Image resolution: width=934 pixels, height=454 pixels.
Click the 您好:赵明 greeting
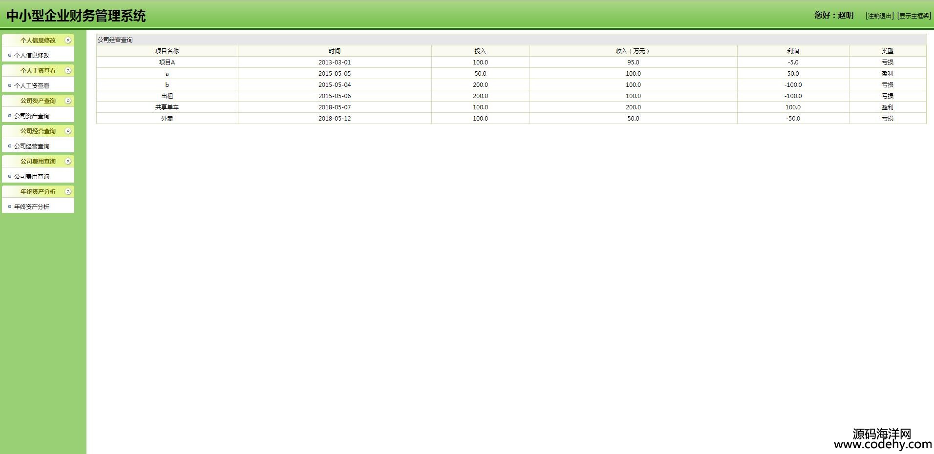(834, 16)
